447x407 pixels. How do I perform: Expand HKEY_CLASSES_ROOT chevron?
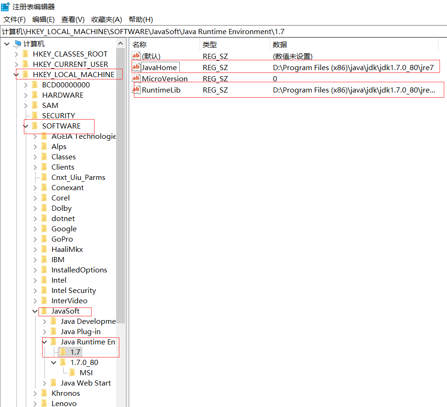[x=16, y=54]
